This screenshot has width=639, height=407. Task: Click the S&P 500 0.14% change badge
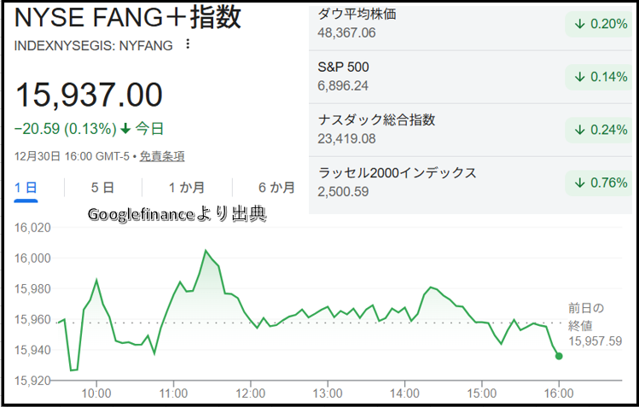click(601, 77)
